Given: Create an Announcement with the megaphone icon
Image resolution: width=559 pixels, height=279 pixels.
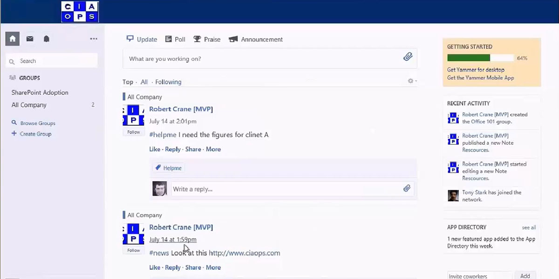Looking at the screenshot, I should (232, 39).
